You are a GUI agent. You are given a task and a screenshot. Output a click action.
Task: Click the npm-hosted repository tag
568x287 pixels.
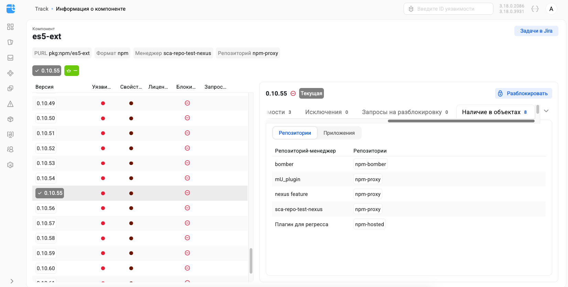(x=369, y=224)
